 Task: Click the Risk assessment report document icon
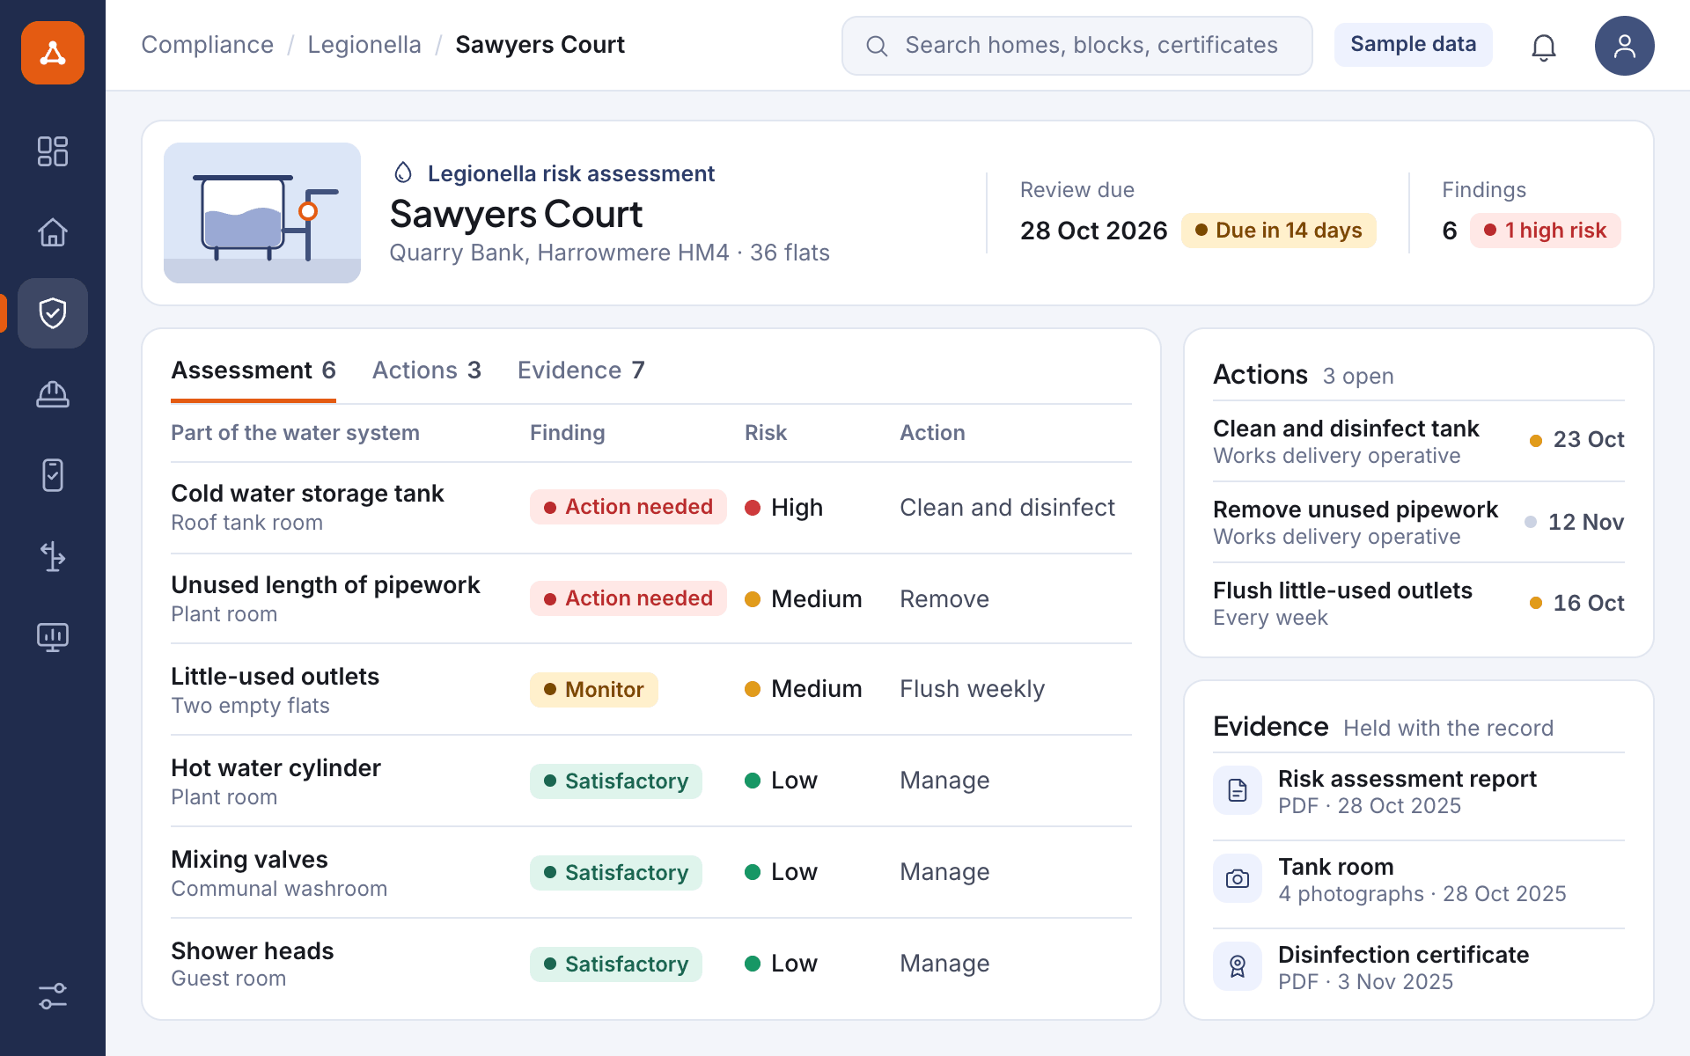[x=1238, y=790]
